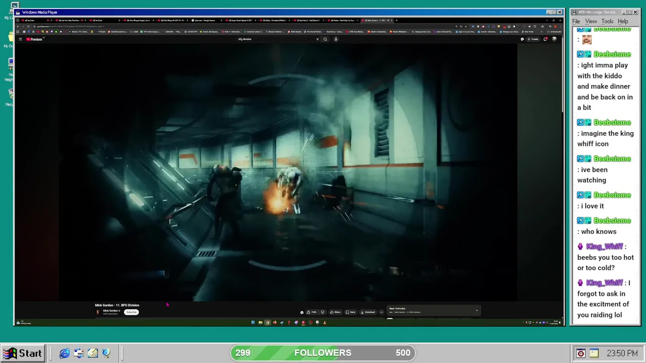Screen dimensions: 646x363
Task: Open the YouTube hamburger guide menu
Action: 20,39
